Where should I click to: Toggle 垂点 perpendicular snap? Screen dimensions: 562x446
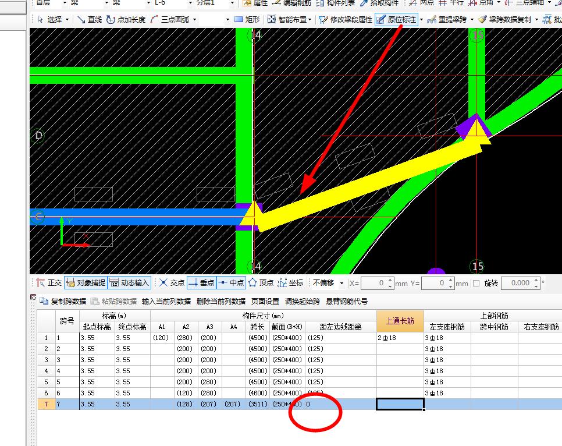point(202,283)
